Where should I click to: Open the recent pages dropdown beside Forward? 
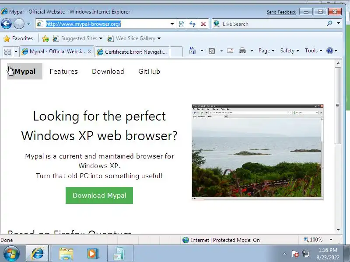(x=29, y=24)
